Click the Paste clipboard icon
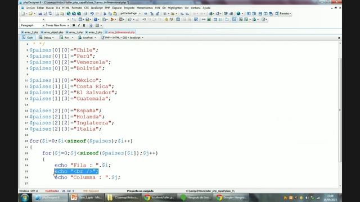Viewport: 360px width, 202px height. coord(115,13)
